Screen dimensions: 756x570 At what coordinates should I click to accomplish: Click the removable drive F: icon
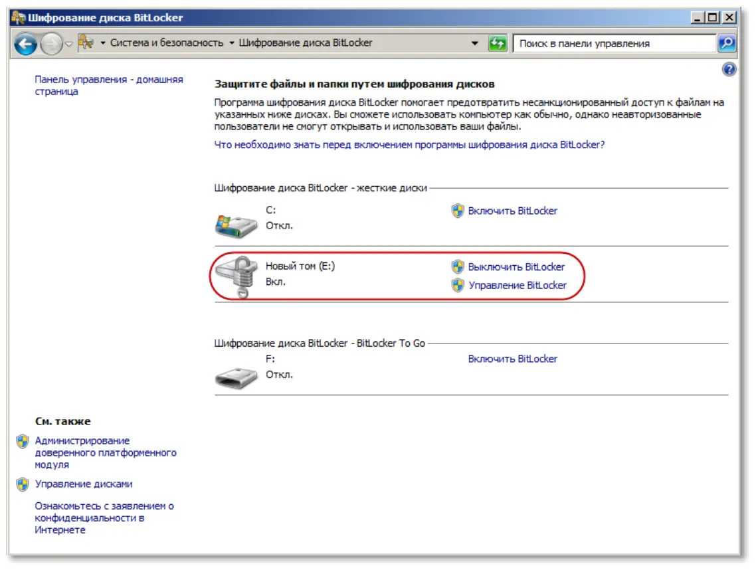tap(236, 377)
